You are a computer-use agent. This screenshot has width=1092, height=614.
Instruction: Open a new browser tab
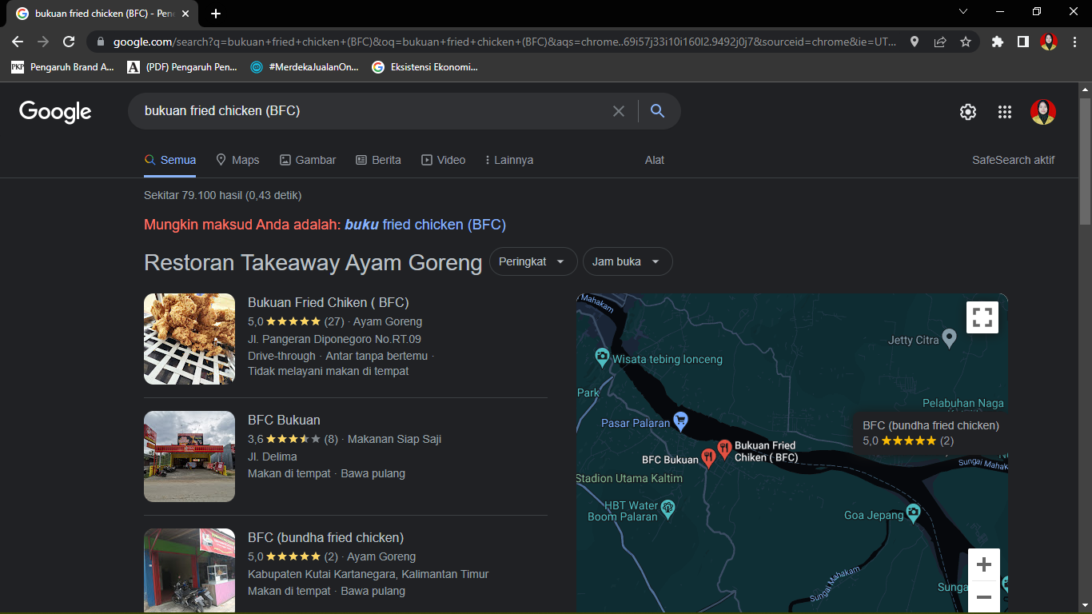click(216, 14)
